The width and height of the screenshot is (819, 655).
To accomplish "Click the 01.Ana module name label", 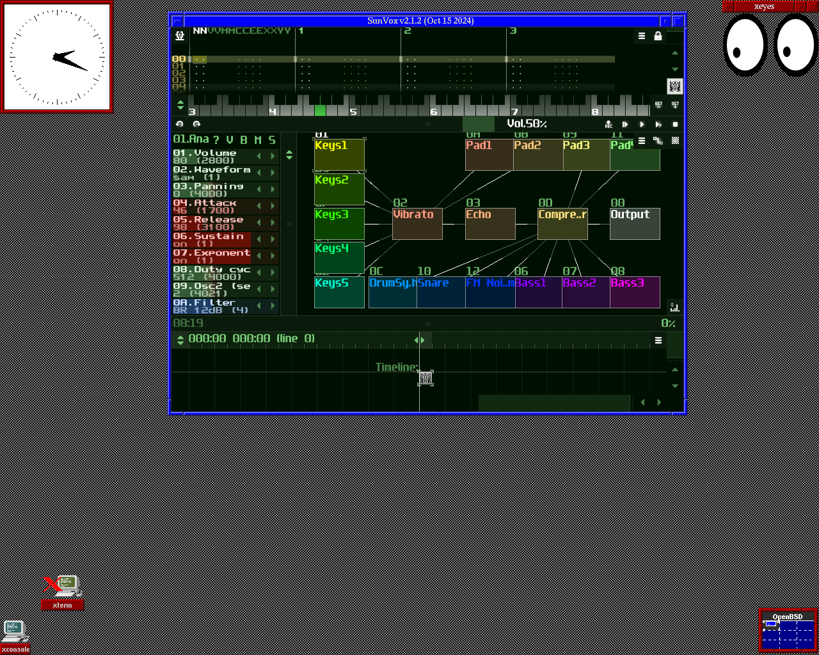I will (x=191, y=139).
